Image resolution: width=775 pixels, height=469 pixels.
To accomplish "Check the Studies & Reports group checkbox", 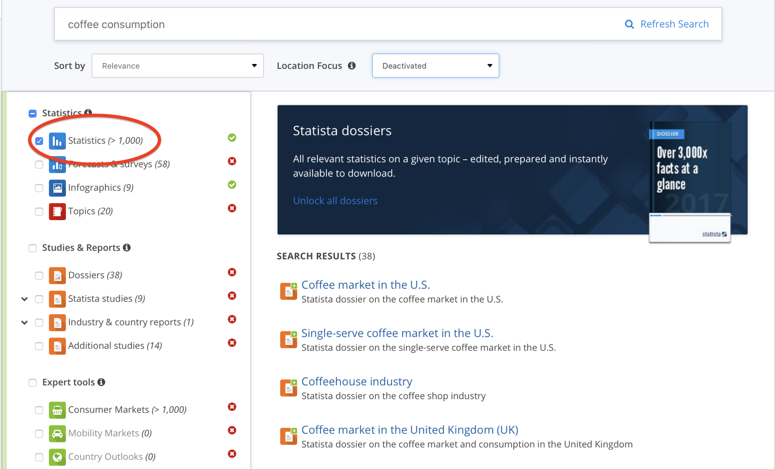I will pyautogui.click(x=33, y=248).
